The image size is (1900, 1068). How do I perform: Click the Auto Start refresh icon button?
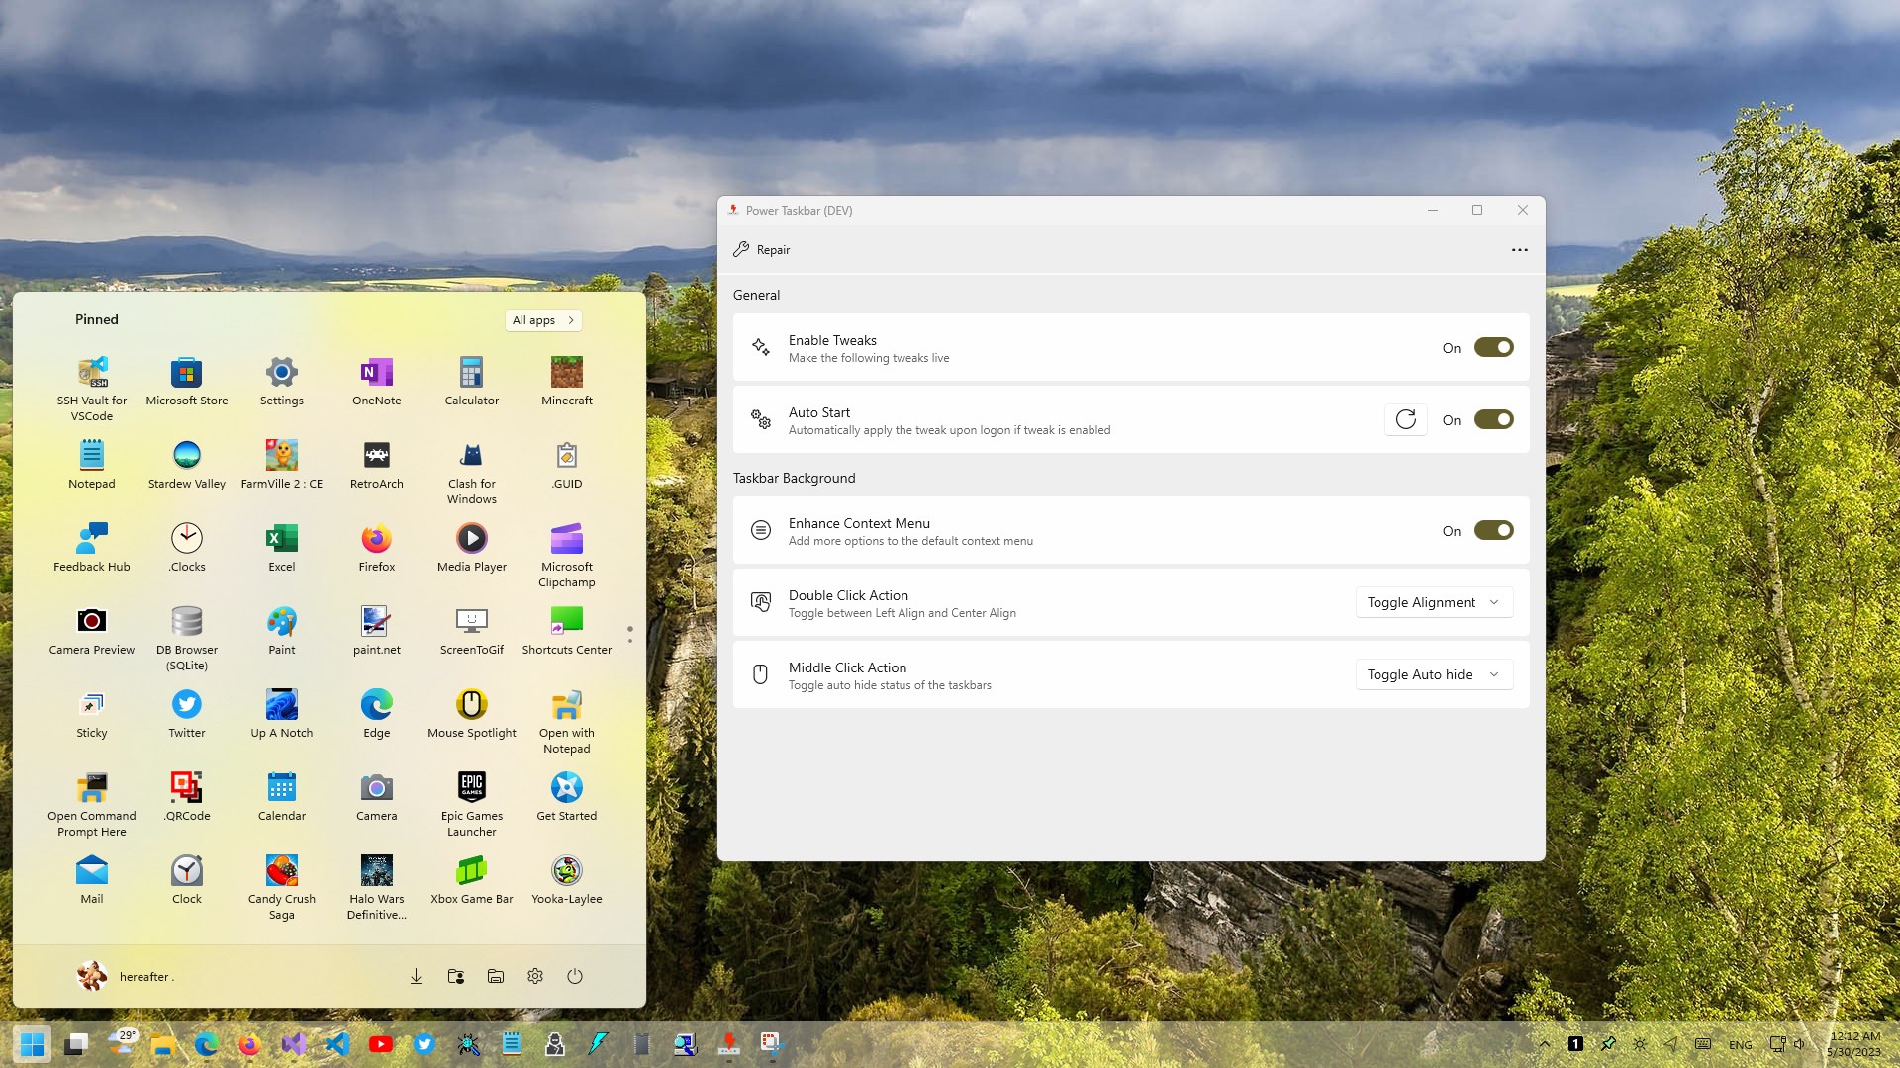coord(1405,419)
